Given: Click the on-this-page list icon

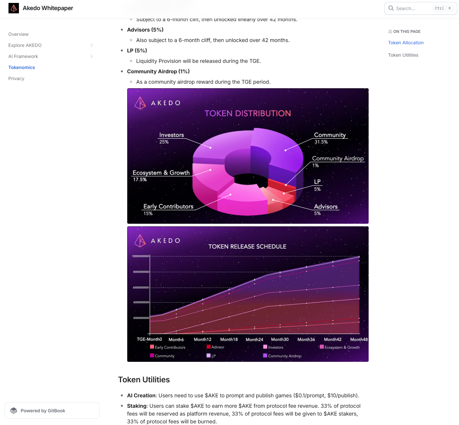Looking at the screenshot, I should (390, 32).
